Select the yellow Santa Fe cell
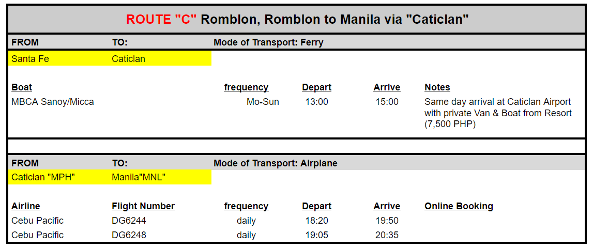Image resolution: width=593 pixels, height=248 pixels. tap(58, 58)
